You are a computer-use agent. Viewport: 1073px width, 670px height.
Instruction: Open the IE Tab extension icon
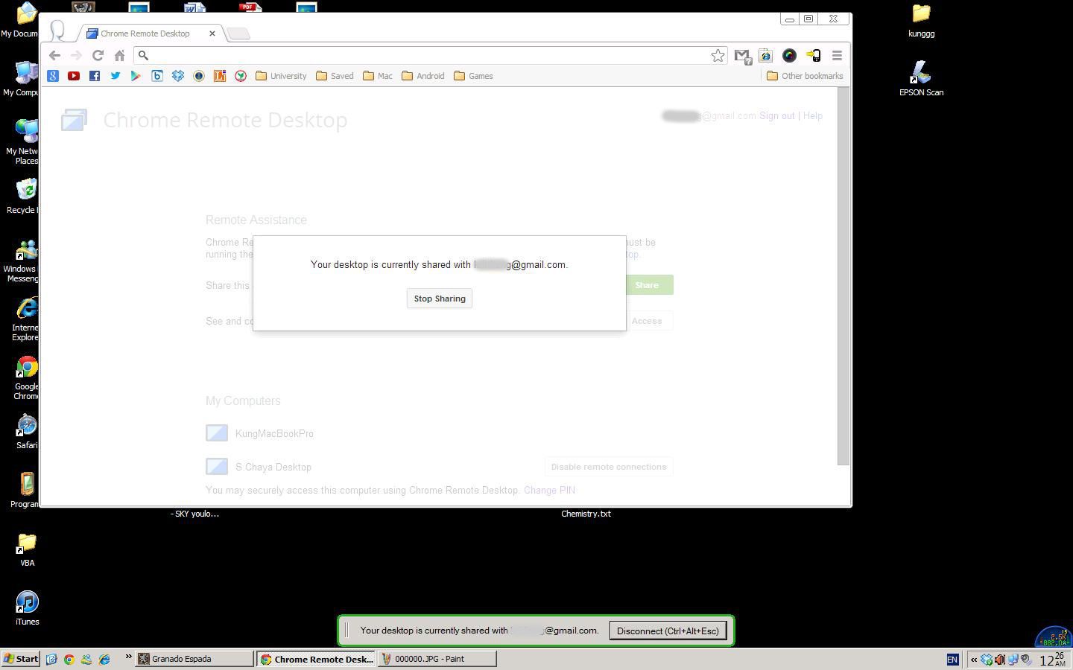(x=765, y=56)
